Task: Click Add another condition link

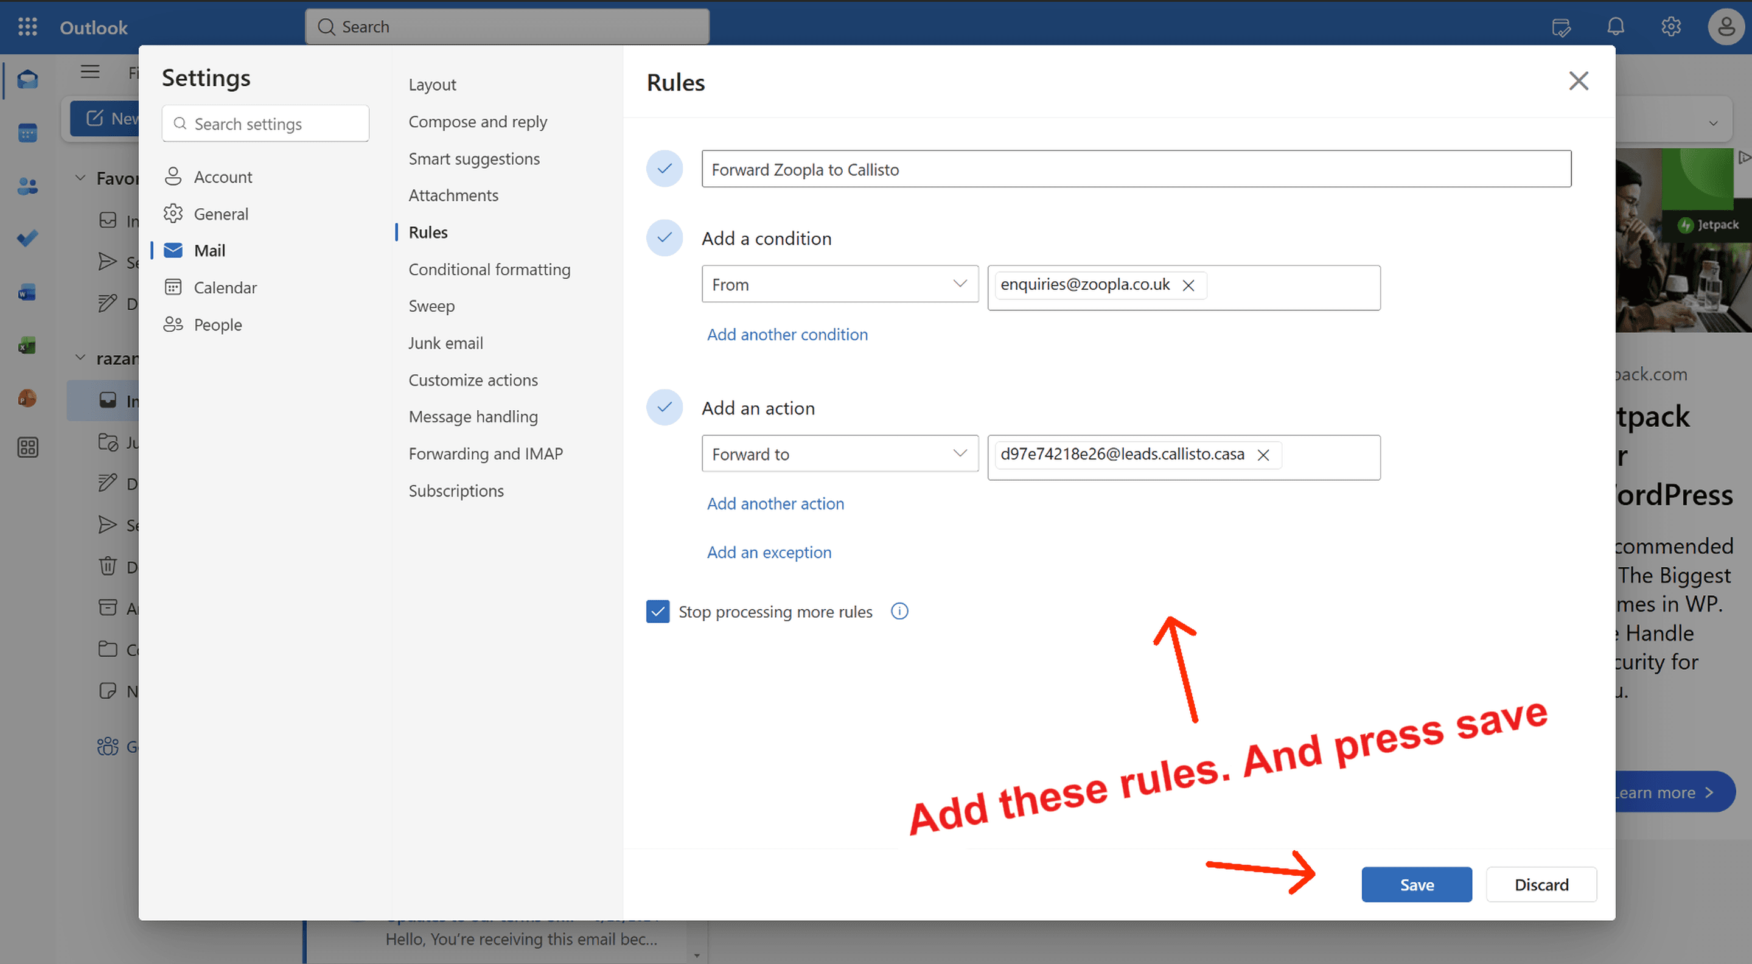Action: [787, 334]
